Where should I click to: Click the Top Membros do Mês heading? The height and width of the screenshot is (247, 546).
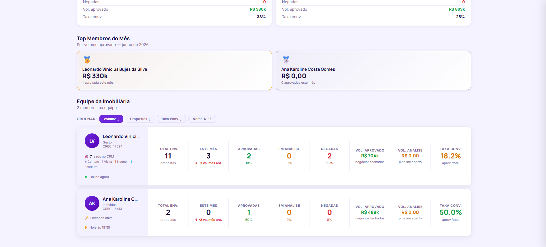[x=103, y=39]
